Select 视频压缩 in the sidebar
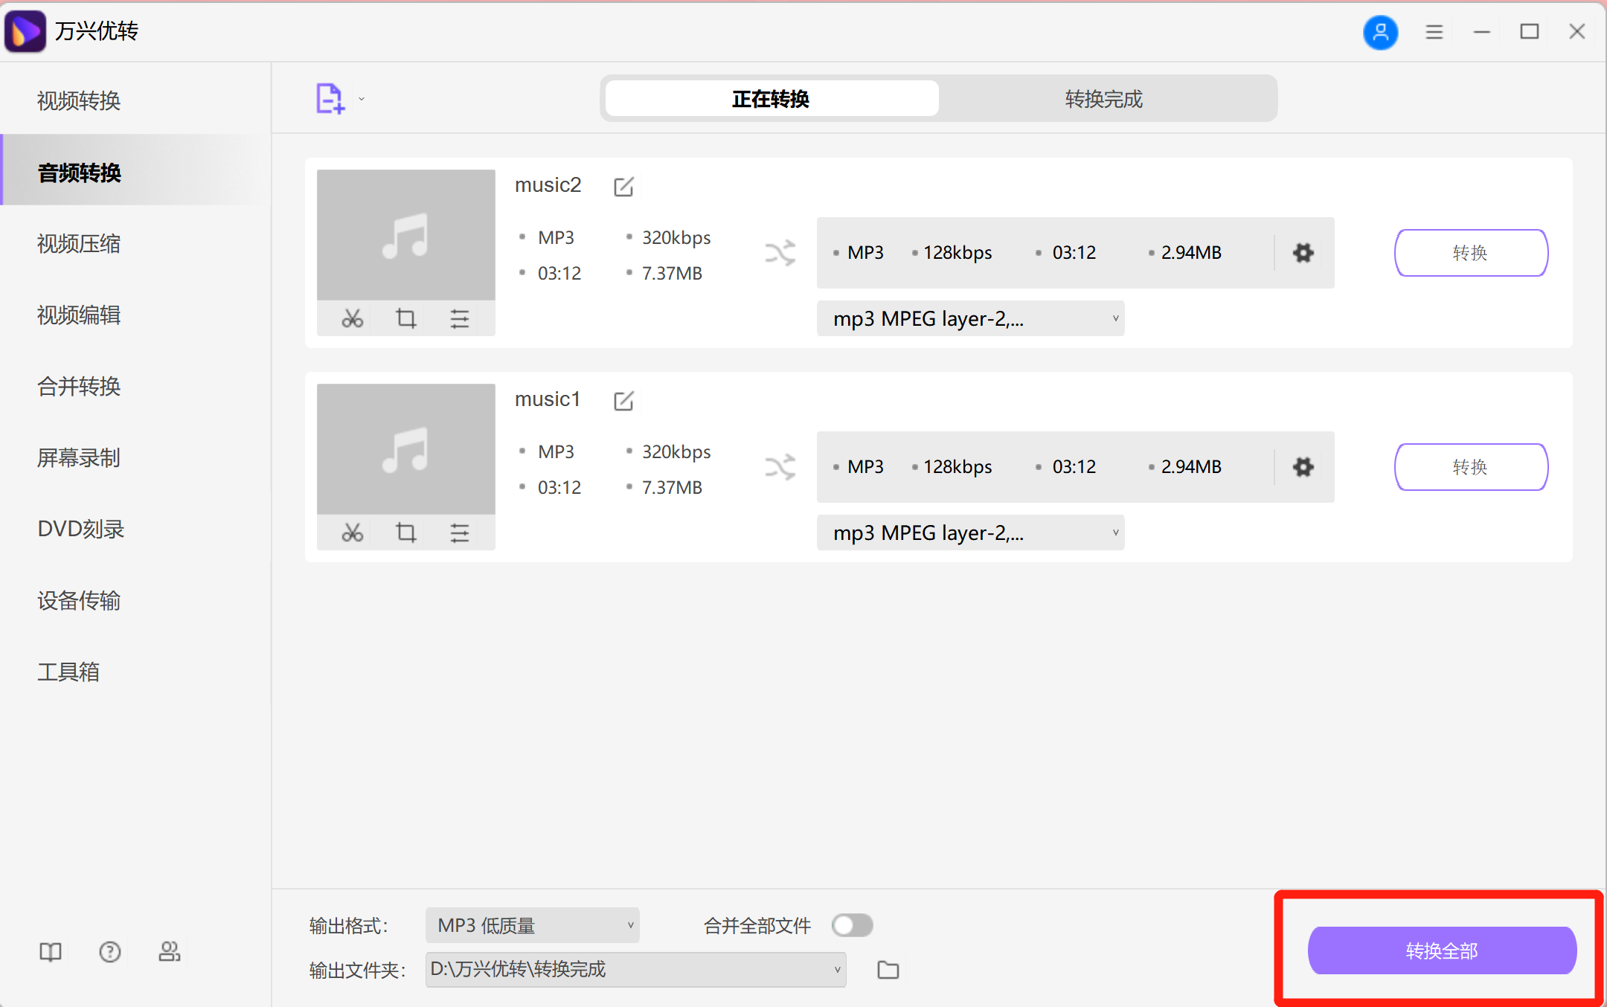Screen dimensions: 1607x1007 pos(79,244)
